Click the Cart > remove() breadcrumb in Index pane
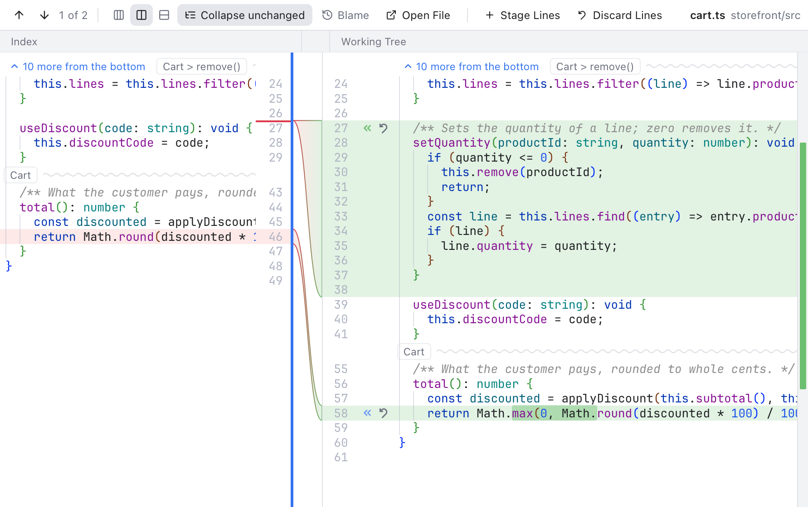808x507 pixels. click(x=202, y=67)
